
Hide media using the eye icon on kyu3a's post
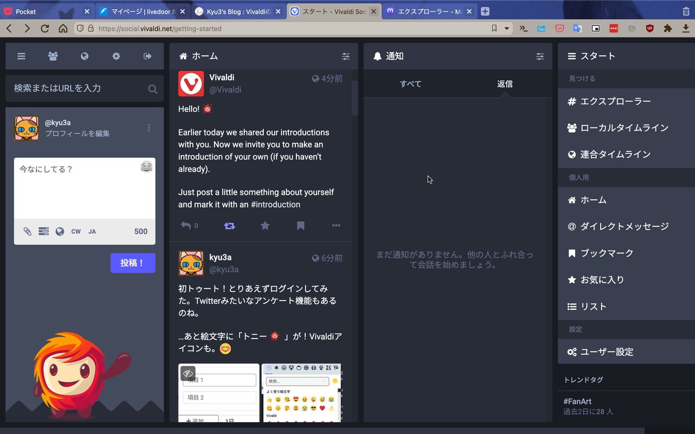coord(188,373)
